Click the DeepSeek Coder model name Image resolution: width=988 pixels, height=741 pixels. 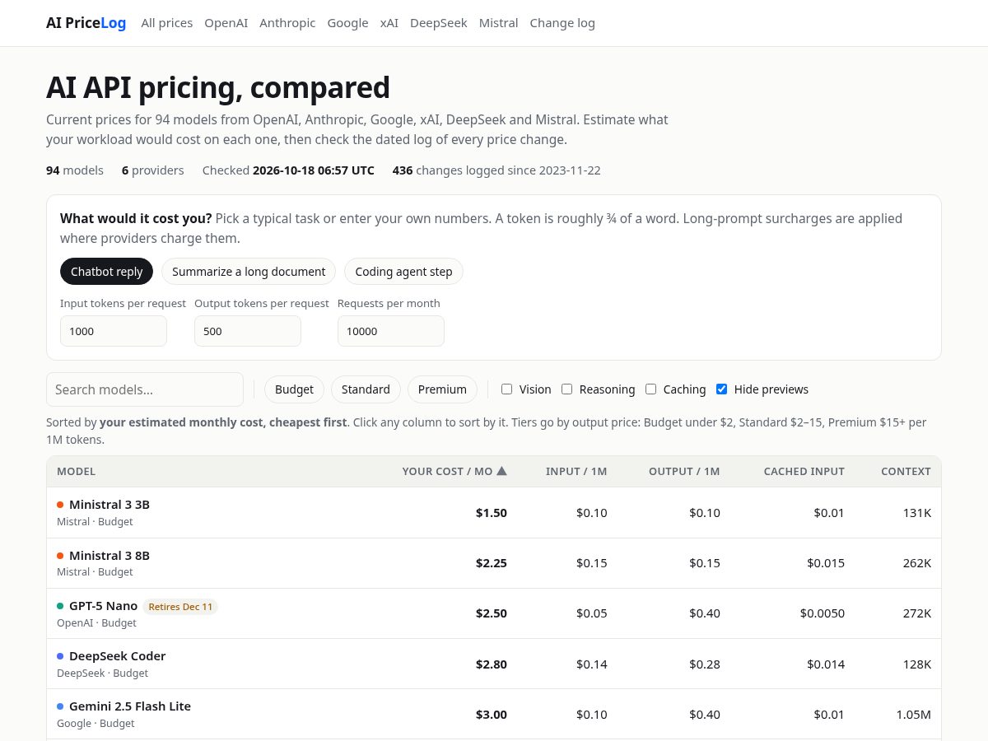(x=118, y=656)
